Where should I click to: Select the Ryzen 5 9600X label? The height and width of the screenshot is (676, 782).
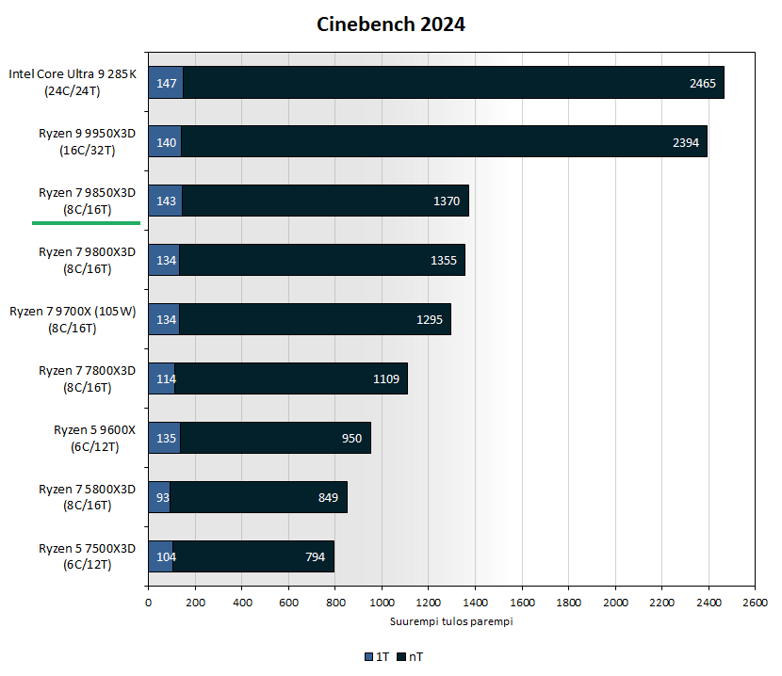[94, 438]
